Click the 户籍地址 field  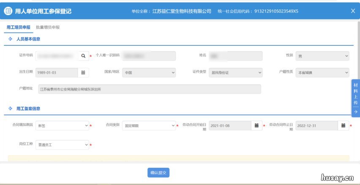pyautogui.click(x=150, y=89)
